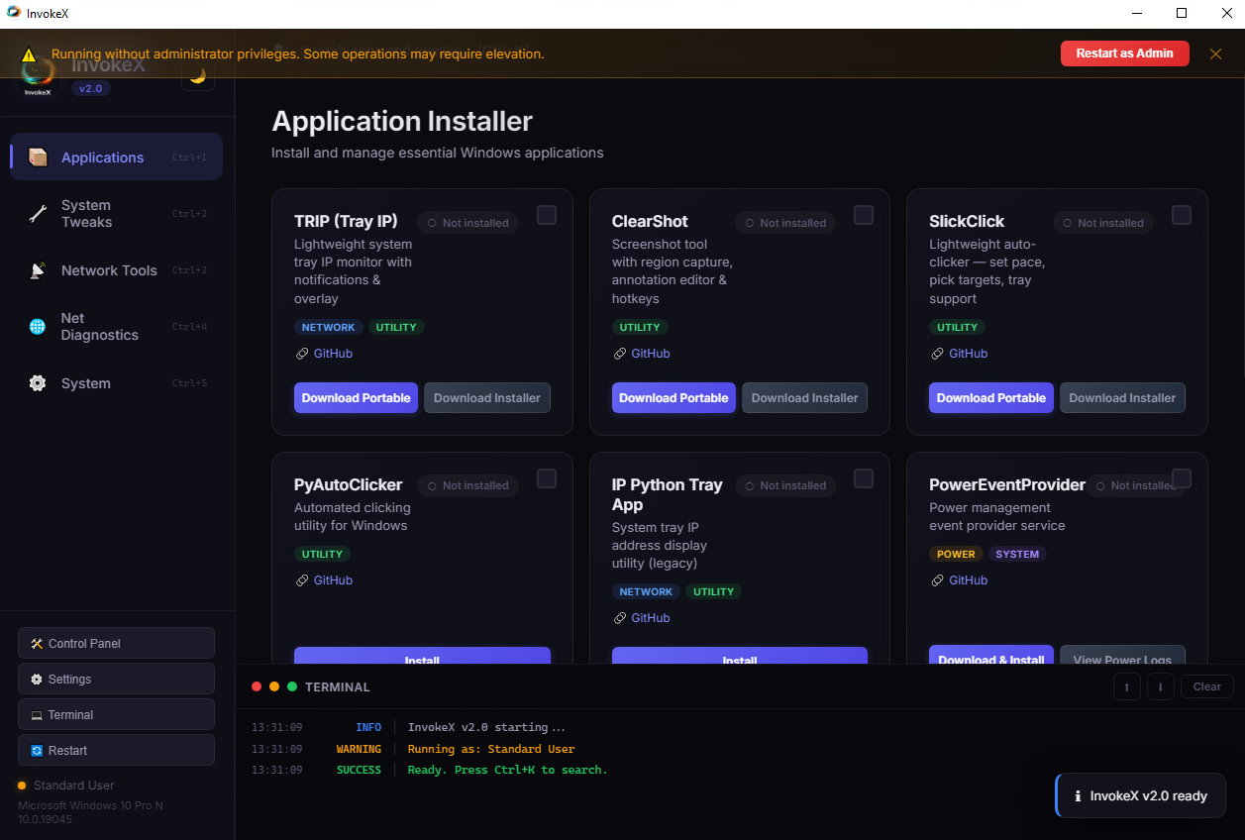Clear the terminal output

1207,686
